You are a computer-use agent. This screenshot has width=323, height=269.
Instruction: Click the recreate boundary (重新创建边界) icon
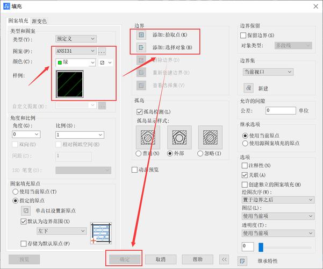[141, 73]
